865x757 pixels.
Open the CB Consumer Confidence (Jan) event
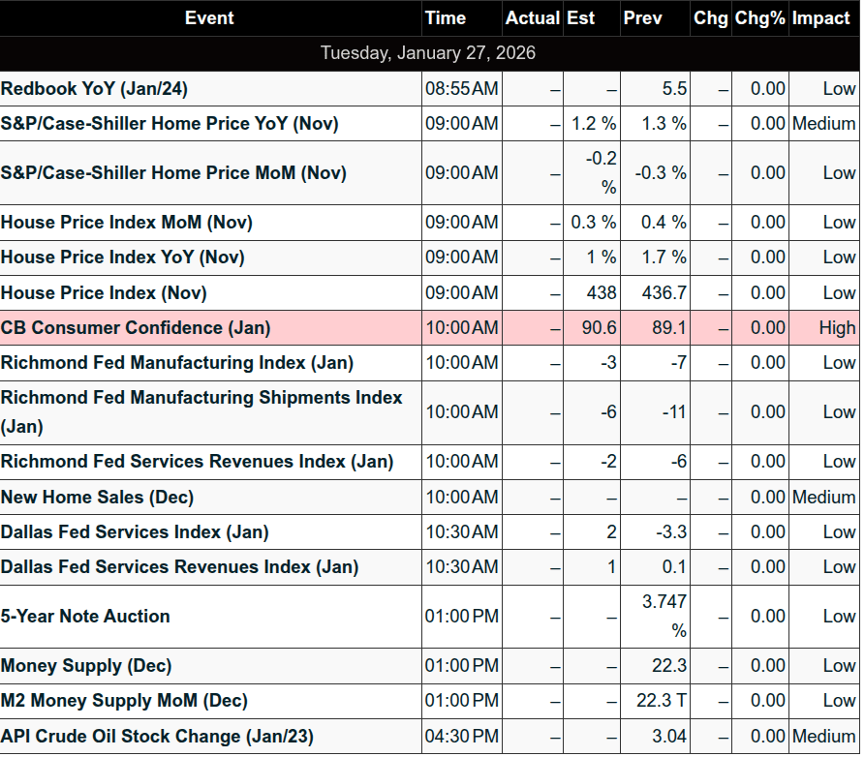point(136,328)
